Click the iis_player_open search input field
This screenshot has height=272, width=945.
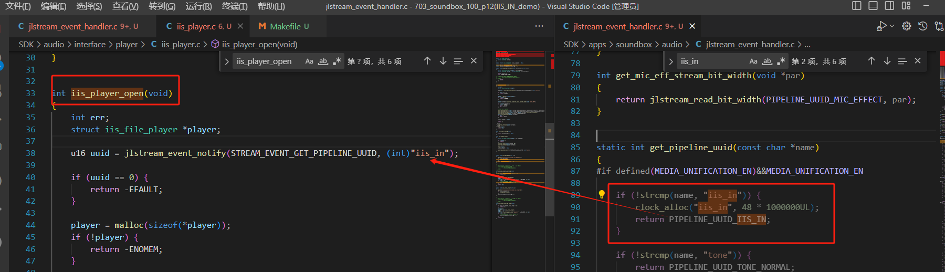[x=268, y=61]
